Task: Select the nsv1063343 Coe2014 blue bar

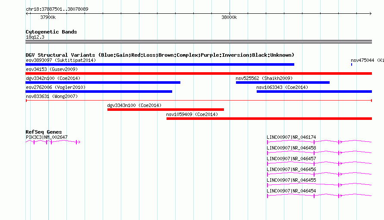Action: [x=314, y=92]
